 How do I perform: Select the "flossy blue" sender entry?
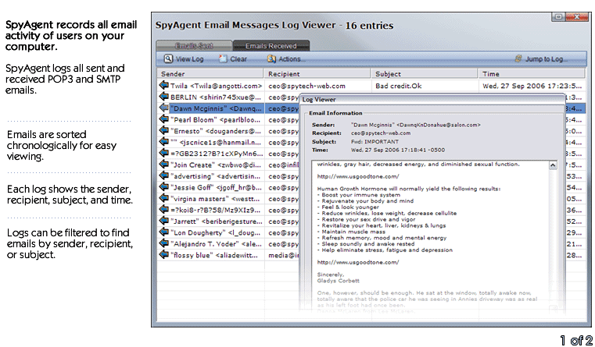point(214,256)
